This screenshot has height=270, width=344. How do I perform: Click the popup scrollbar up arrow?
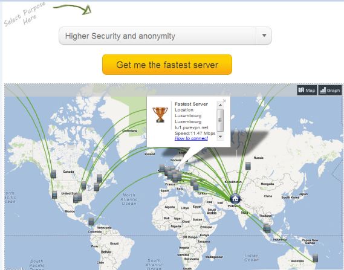pyautogui.click(x=220, y=105)
